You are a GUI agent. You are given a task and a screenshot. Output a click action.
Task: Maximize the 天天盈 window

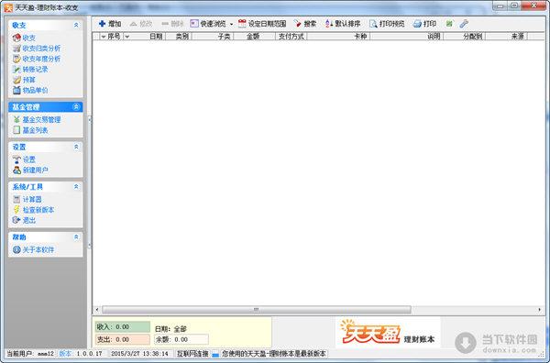click(514, 5)
